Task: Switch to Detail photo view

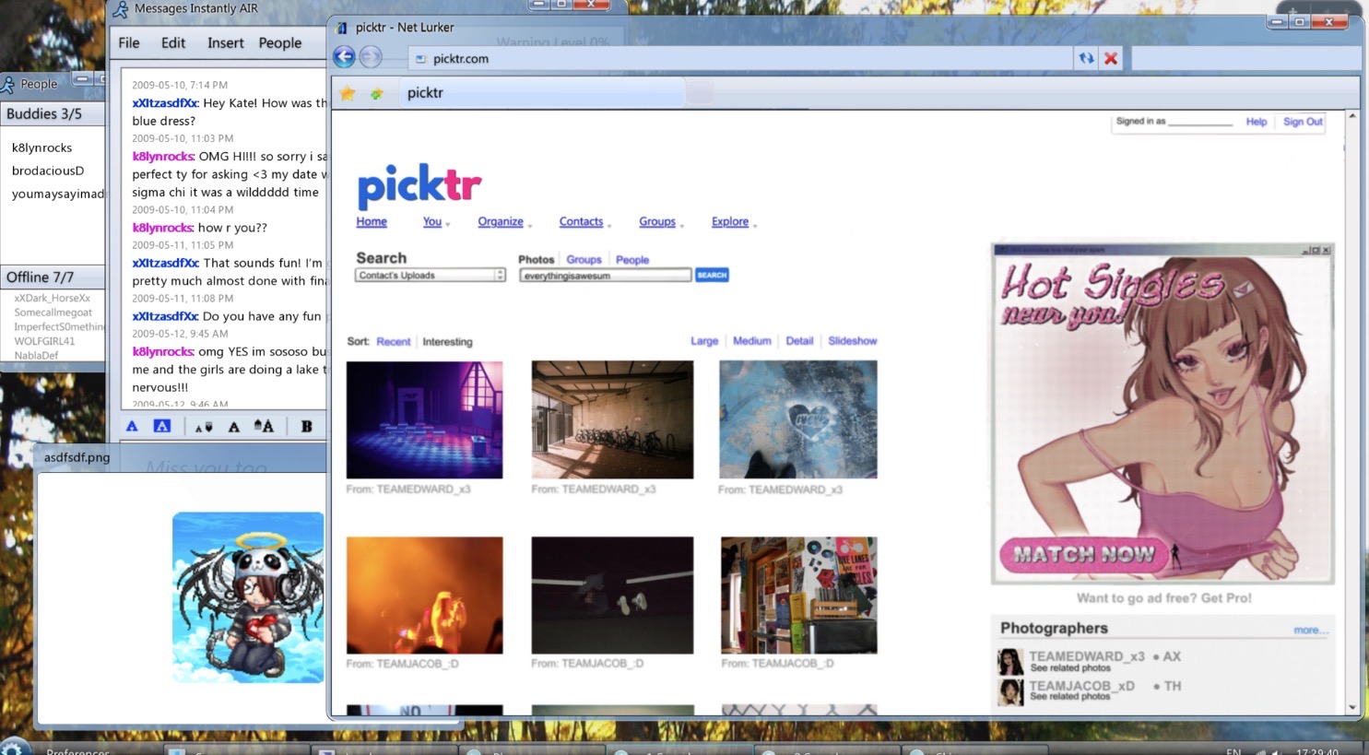Action: tap(799, 341)
